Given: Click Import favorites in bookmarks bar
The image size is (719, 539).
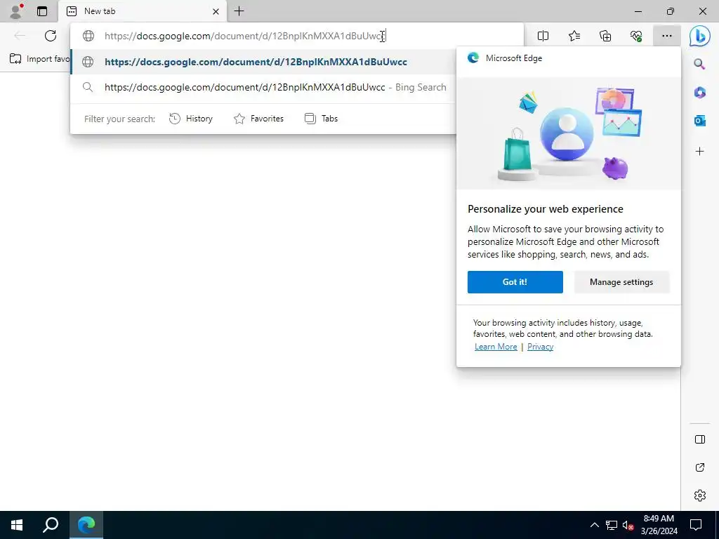Looking at the screenshot, I should (40, 59).
